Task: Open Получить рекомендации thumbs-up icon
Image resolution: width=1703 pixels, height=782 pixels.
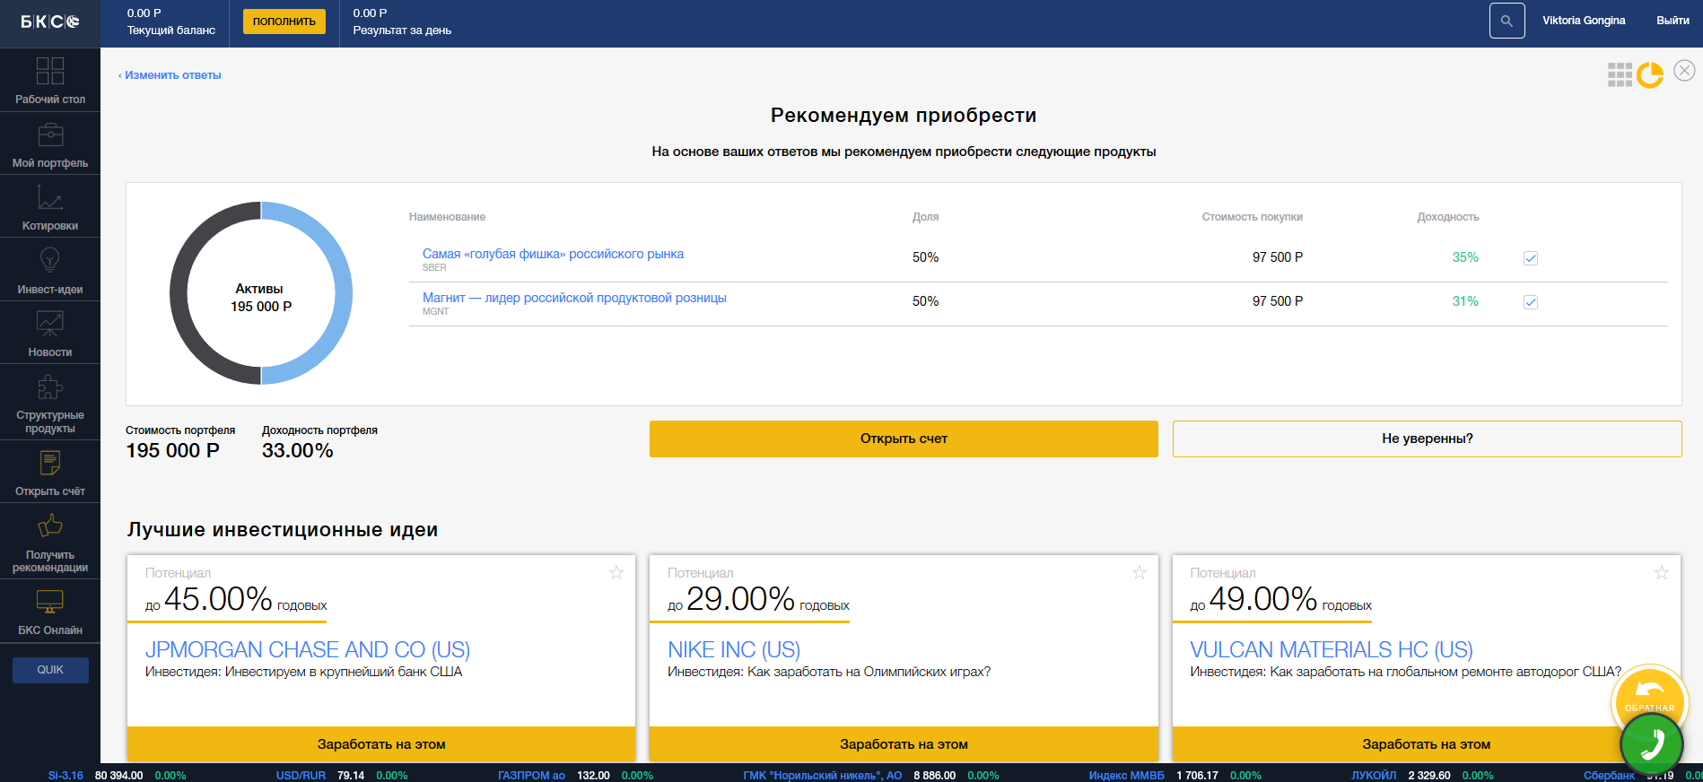Action: click(50, 525)
